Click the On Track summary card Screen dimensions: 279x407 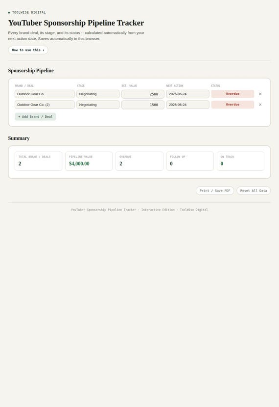click(x=240, y=161)
